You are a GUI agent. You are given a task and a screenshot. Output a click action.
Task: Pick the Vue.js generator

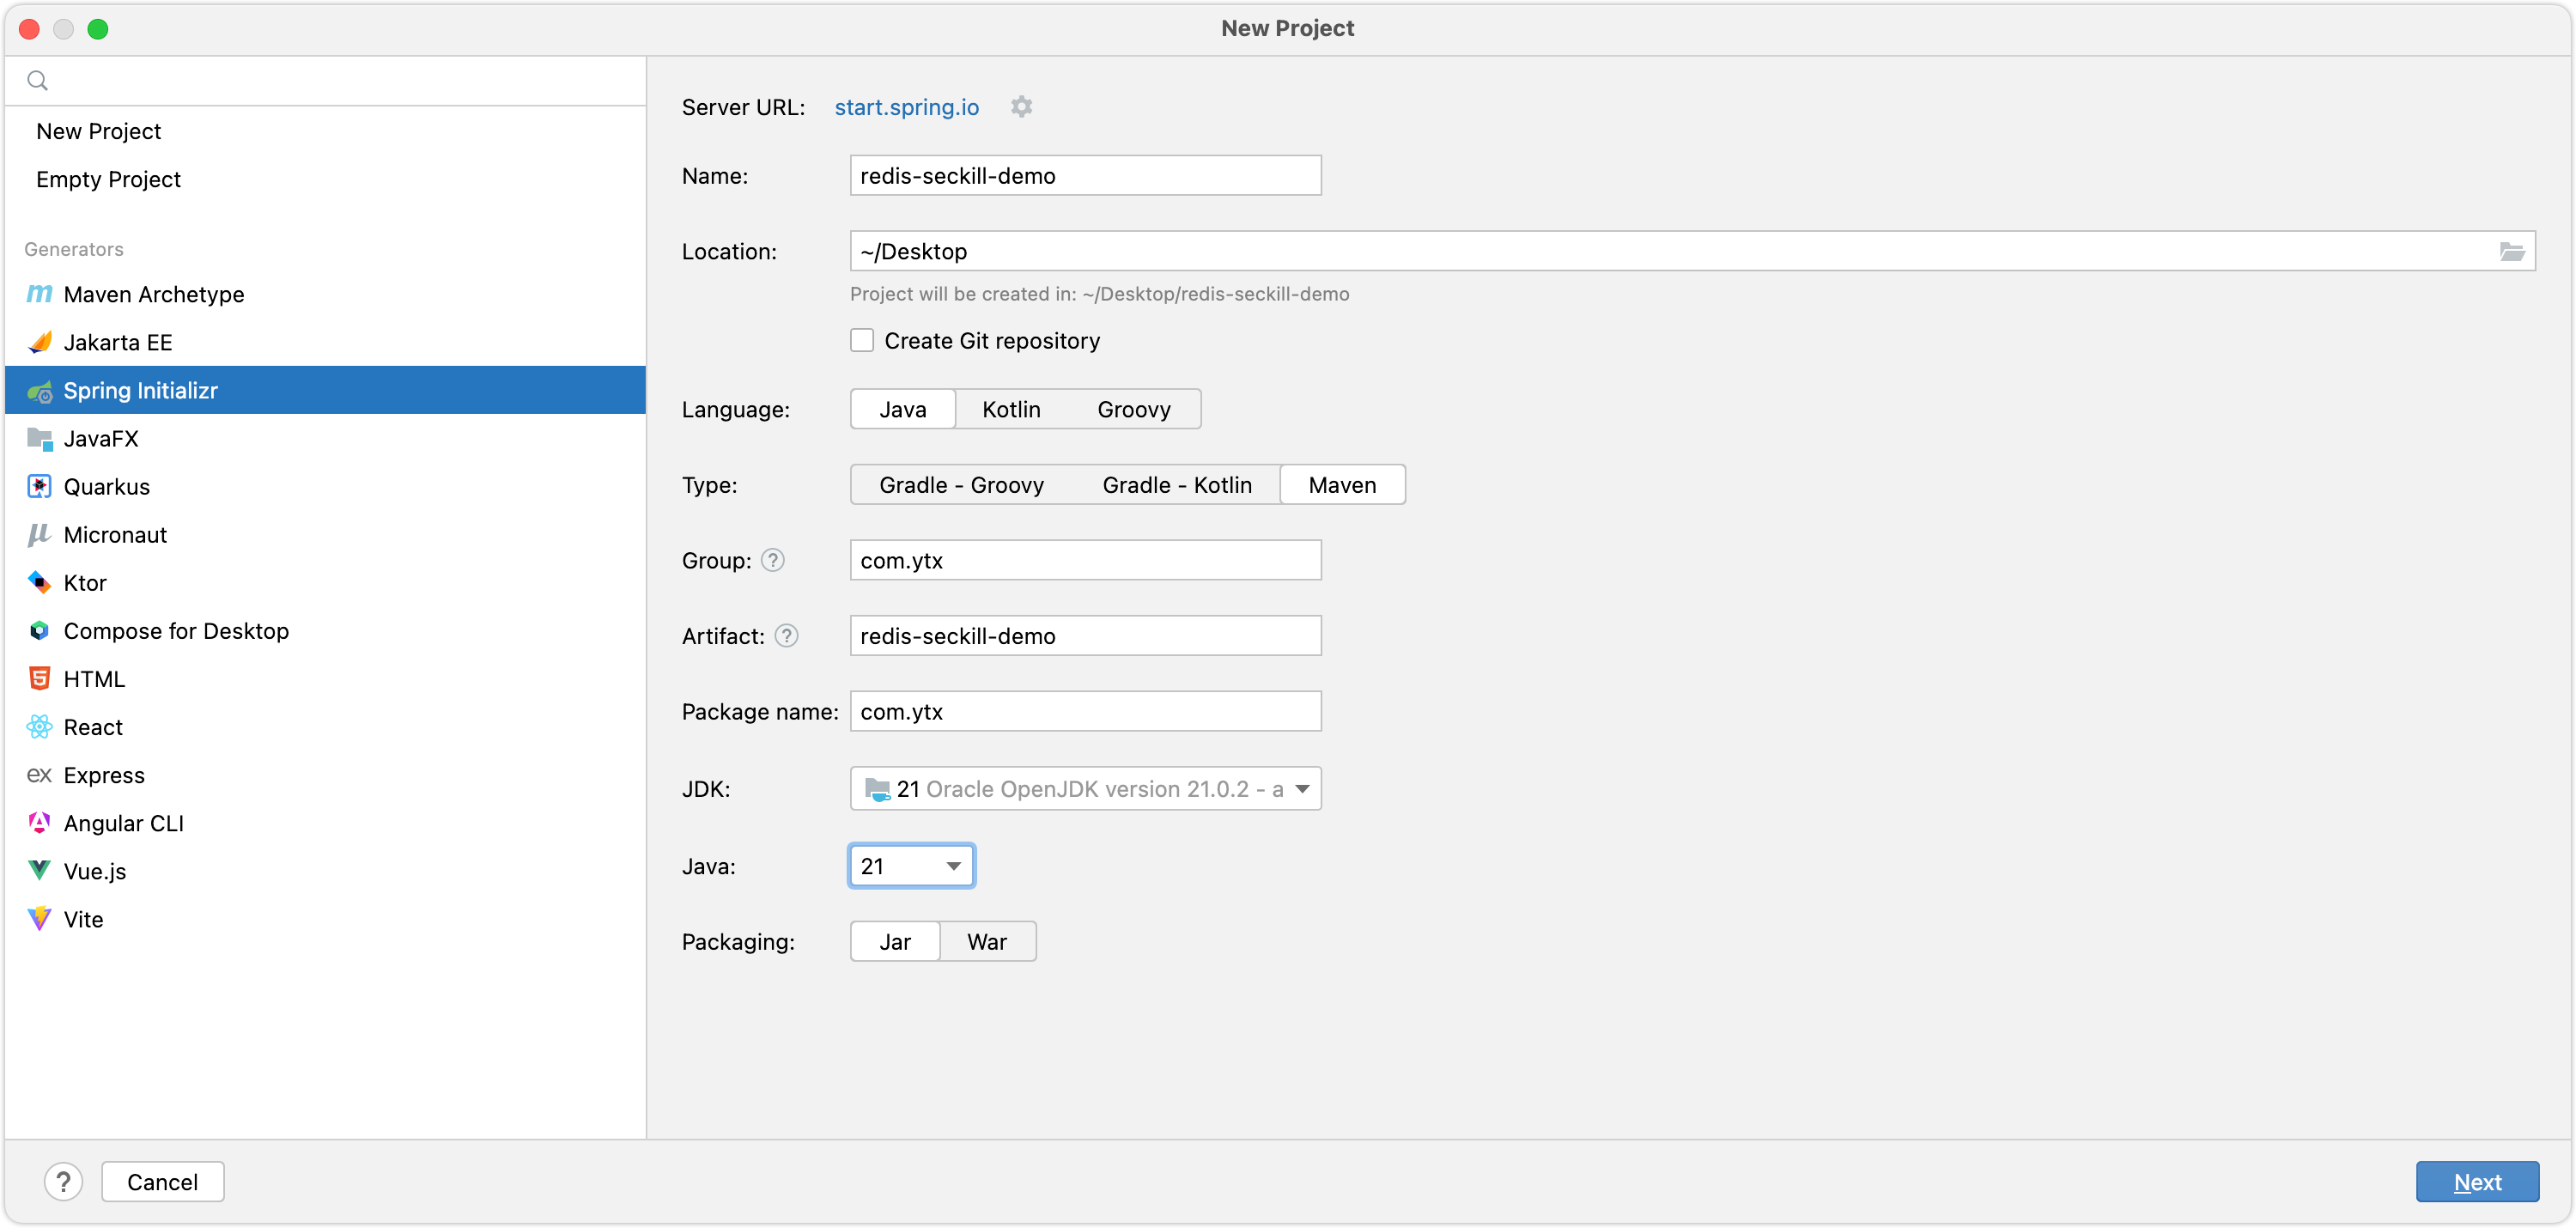(x=94, y=871)
